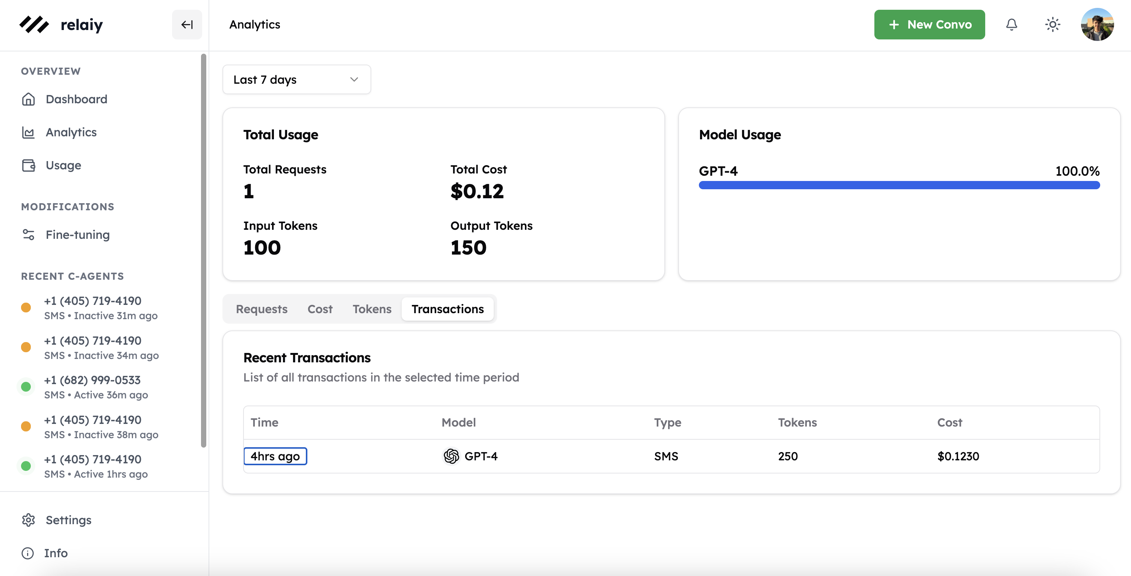Click the 4hrs ago transaction time cell

tap(275, 456)
